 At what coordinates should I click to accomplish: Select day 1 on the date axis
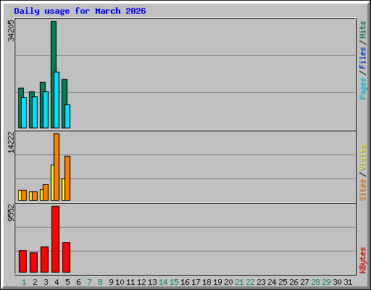[x=24, y=282]
